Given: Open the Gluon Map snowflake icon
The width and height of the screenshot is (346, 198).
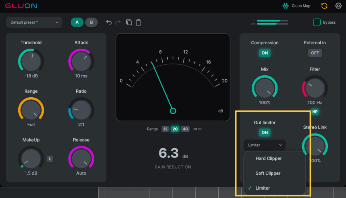Looking at the screenshot, I should pyautogui.click(x=286, y=6).
